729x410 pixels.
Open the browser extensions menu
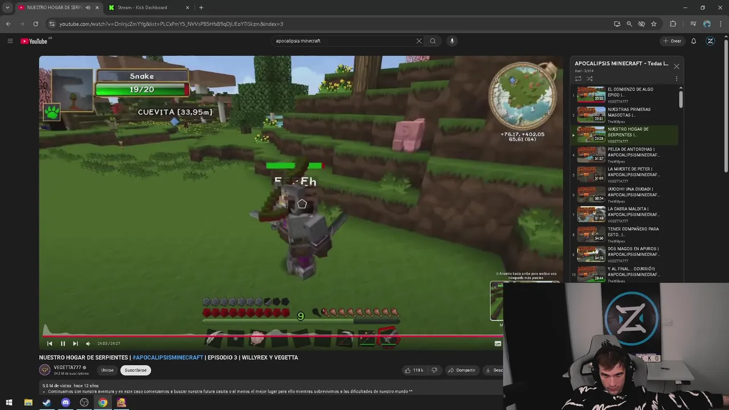pyautogui.click(x=673, y=24)
